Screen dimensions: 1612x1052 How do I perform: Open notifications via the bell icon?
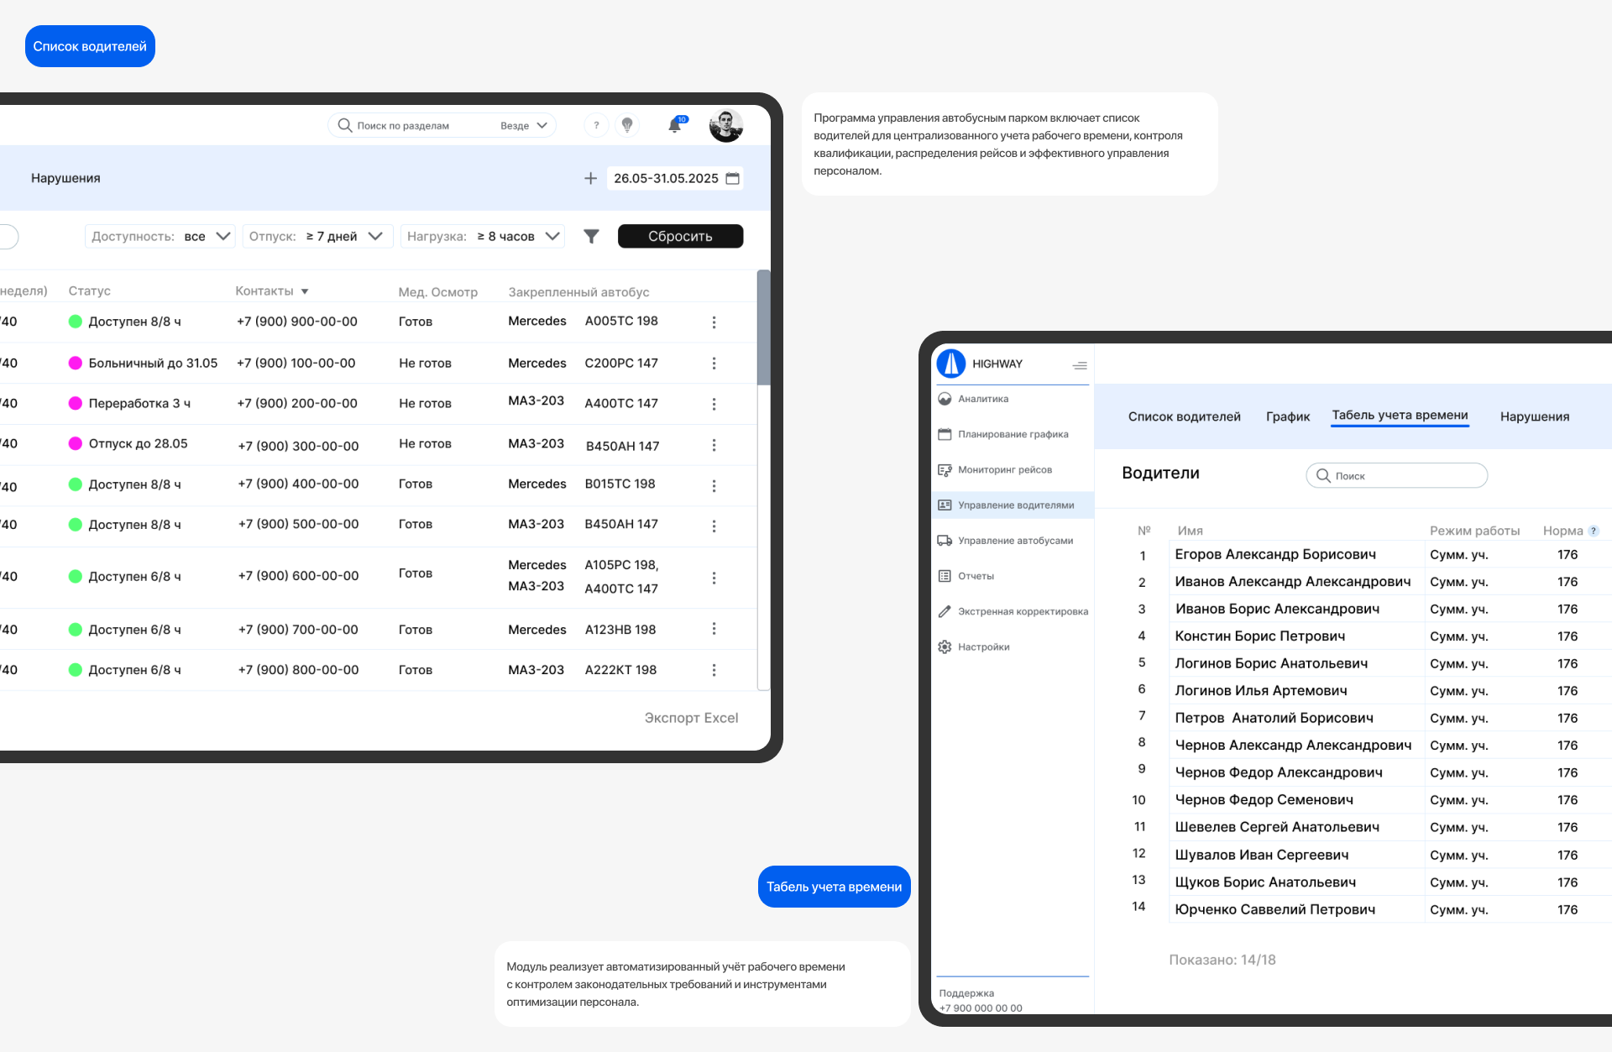pos(673,124)
